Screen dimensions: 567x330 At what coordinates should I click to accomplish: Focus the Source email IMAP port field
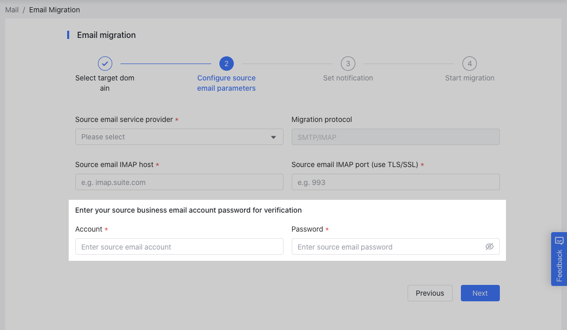(x=395, y=182)
